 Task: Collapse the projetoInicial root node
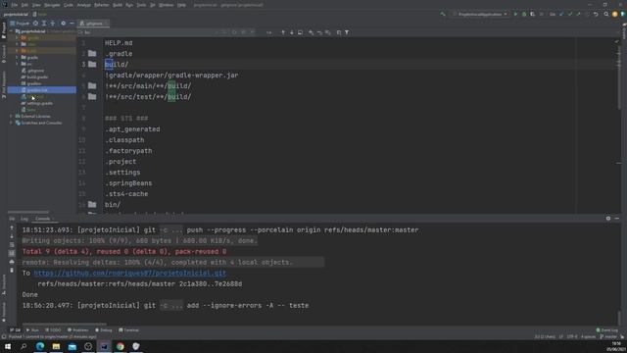[x=12, y=31]
